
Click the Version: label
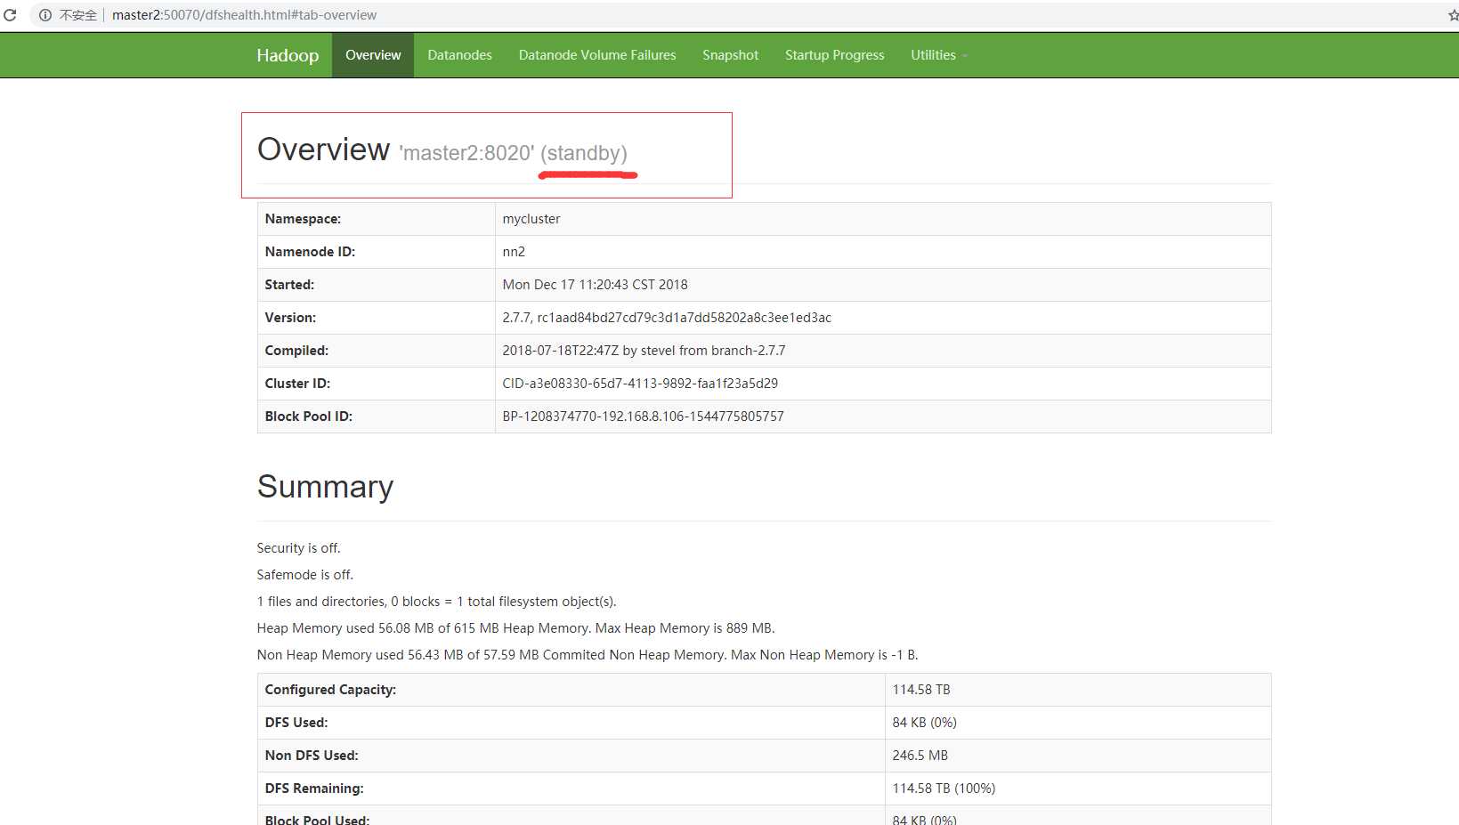pyautogui.click(x=290, y=318)
